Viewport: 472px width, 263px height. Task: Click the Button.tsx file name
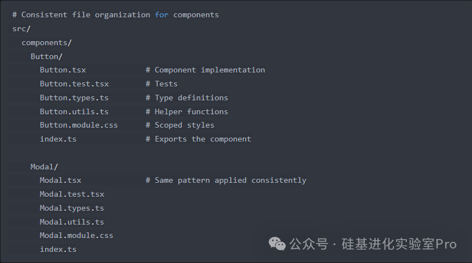click(x=62, y=70)
